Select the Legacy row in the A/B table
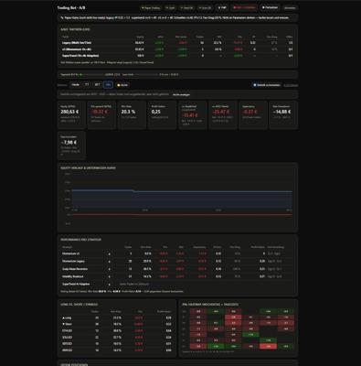361x366 pixels. pyautogui.click(x=177, y=43)
